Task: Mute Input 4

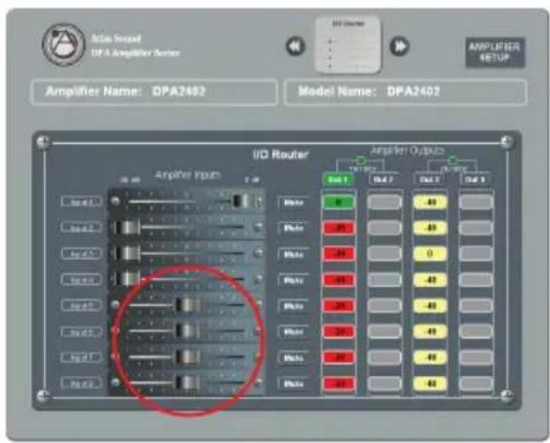Action: pos(293,280)
